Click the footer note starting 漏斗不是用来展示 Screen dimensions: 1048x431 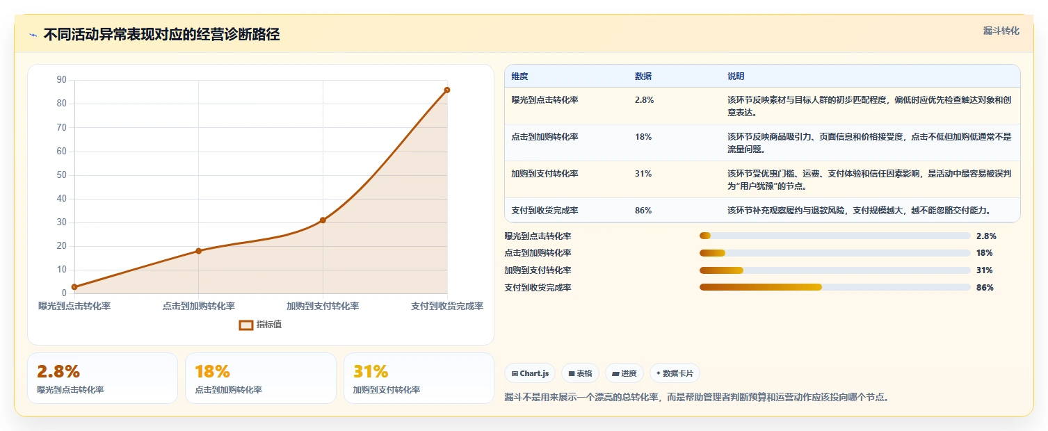click(696, 398)
